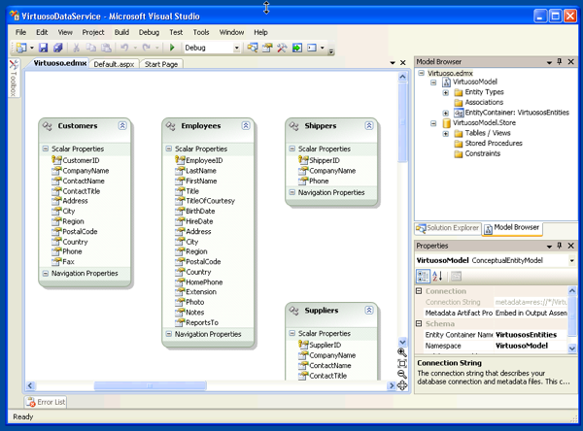This screenshot has height=431, width=583.
Task: Click the diagram pan navigator icon
Action: [x=402, y=385]
